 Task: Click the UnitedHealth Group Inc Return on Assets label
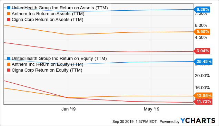60,8
